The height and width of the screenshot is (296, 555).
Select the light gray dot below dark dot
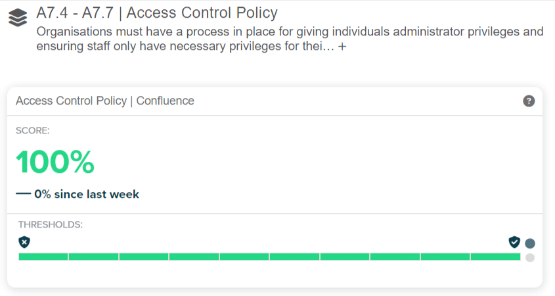pyautogui.click(x=530, y=257)
